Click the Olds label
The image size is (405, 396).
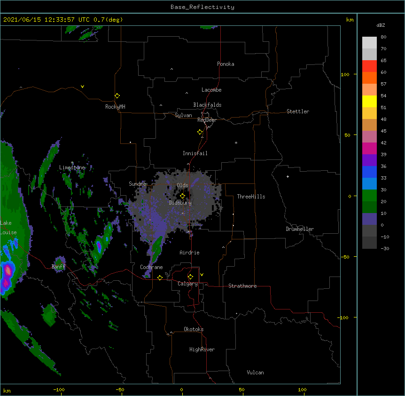182,185
